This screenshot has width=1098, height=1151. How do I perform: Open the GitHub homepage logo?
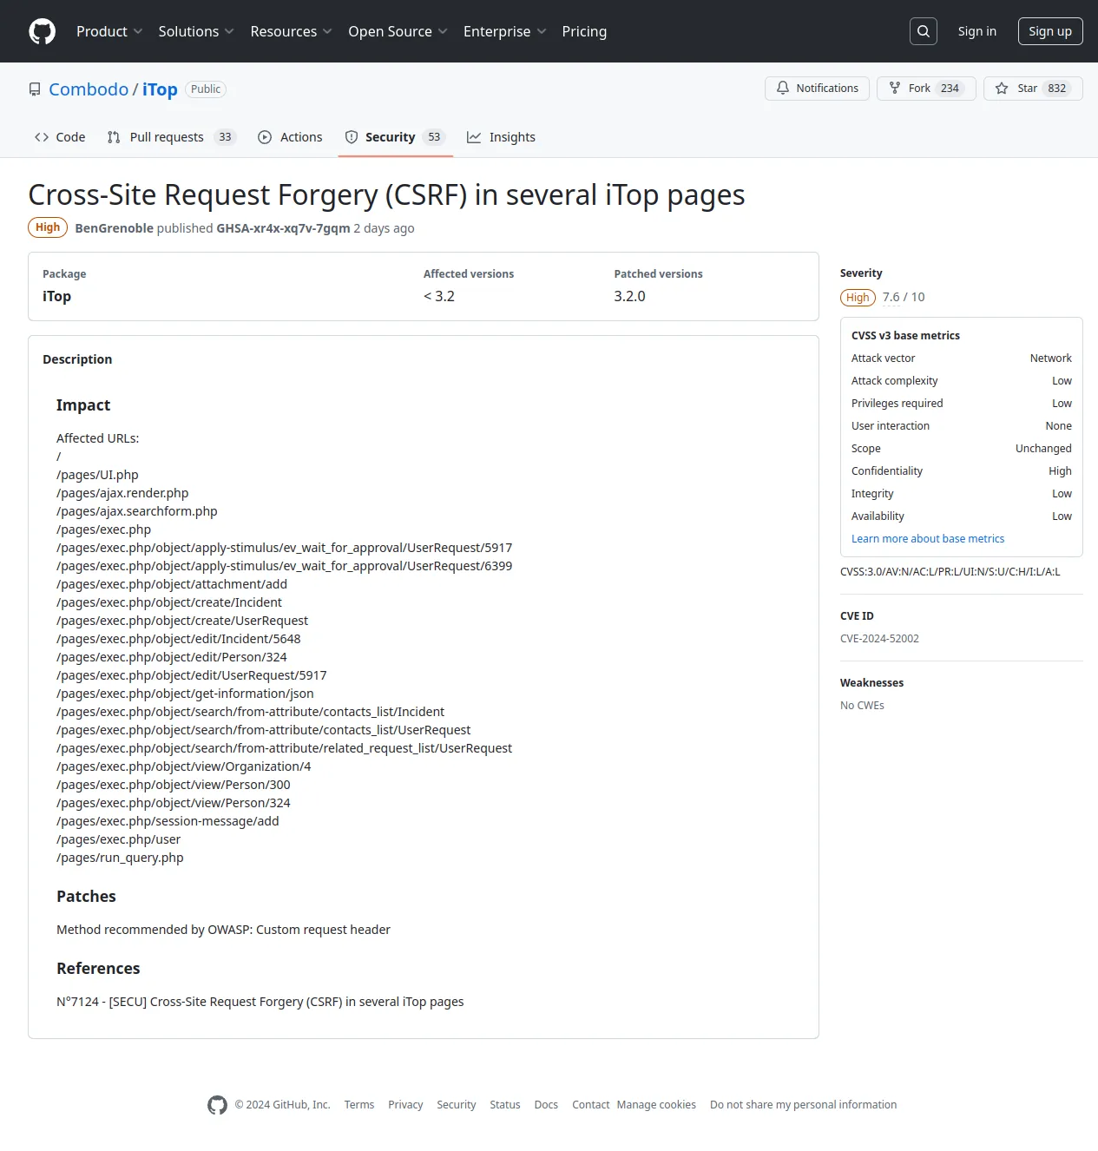(x=42, y=31)
